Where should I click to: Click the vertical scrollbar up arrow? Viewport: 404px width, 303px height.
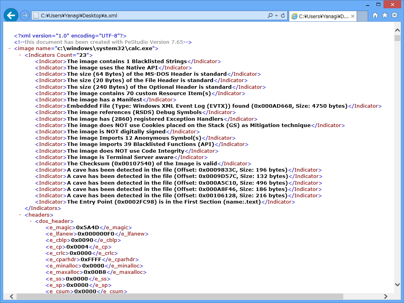(397, 30)
